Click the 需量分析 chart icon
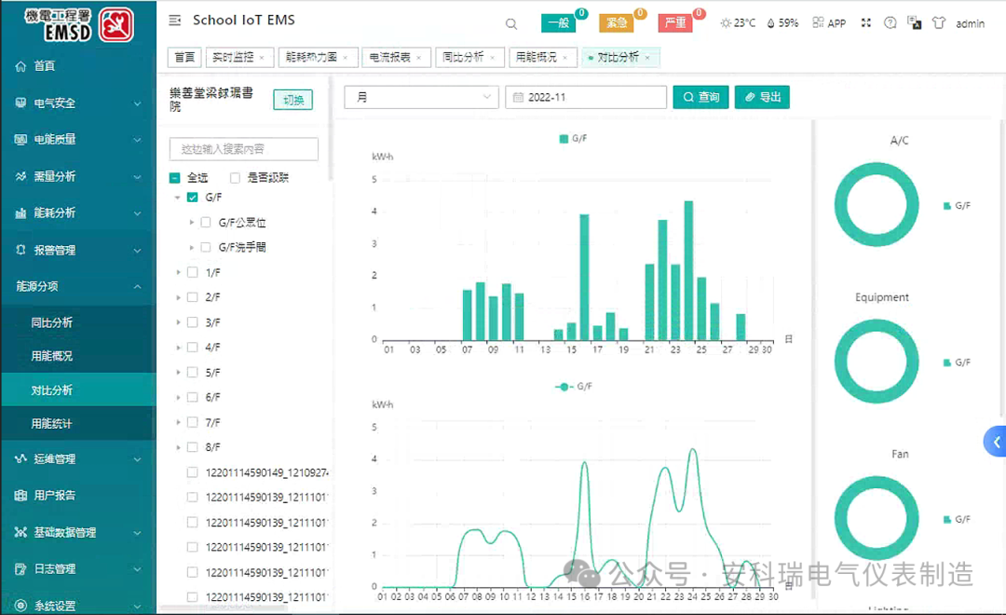Viewport: 1006px width, 615px height. (x=20, y=176)
